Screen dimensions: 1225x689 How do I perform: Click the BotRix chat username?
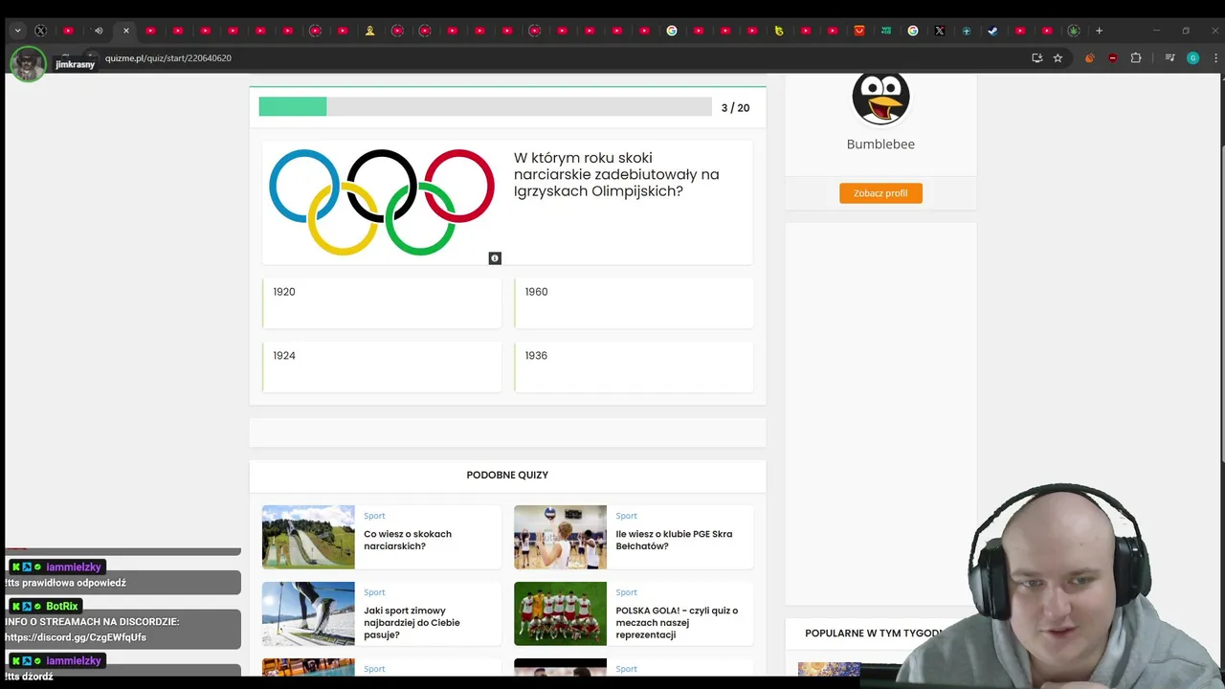[62, 606]
